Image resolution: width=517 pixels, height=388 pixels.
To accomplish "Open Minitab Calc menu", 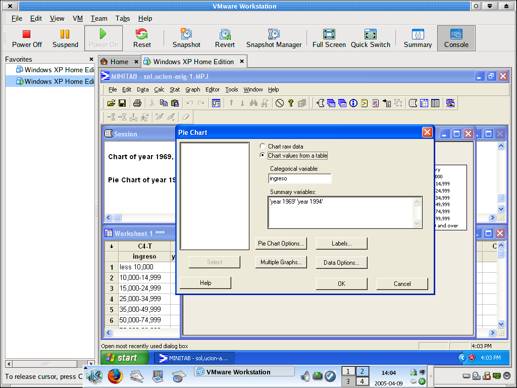I will (159, 89).
